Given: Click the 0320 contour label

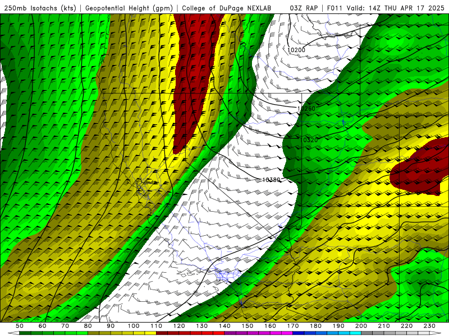Looking at the screenshot, I should tap(310, 140).
